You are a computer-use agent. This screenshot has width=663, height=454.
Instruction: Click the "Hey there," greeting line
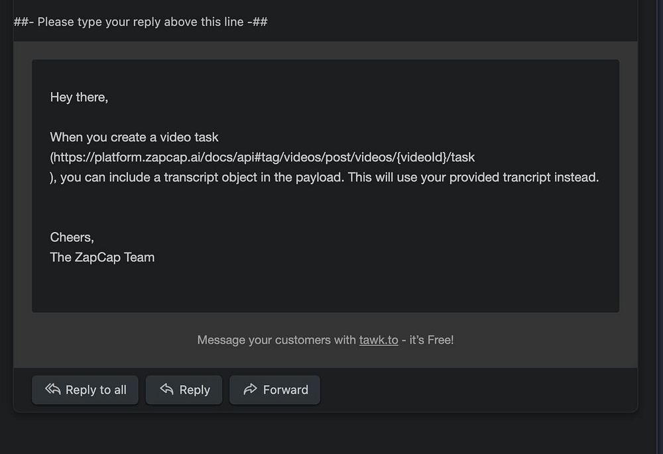[79, 97]
